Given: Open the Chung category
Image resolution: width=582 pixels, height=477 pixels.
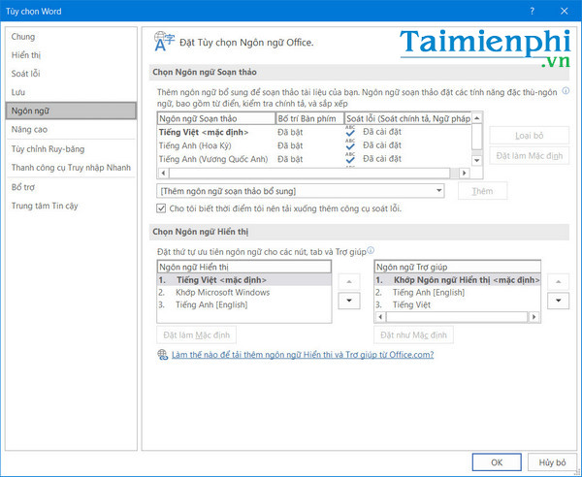Looking at the screenshot, I should pyautogui.click(x=71, y=37).
